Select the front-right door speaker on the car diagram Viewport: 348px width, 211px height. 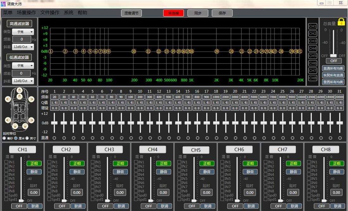(31, 99)
